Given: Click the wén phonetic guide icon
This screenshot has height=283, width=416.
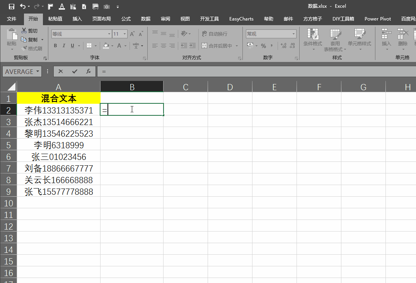Looking at the screenshot, I should pyautogui.click(x=136, y=46).
